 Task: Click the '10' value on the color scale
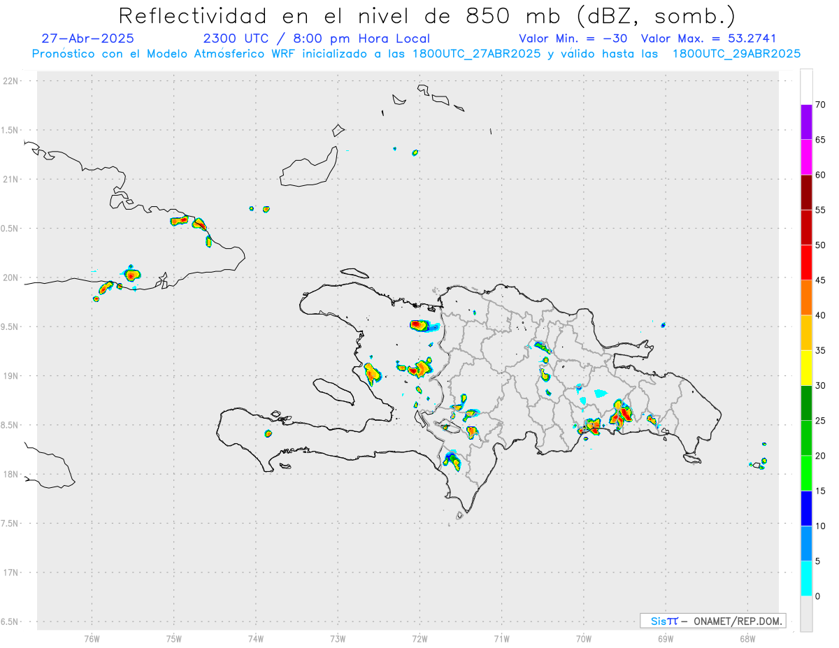[x=821, y=526]
